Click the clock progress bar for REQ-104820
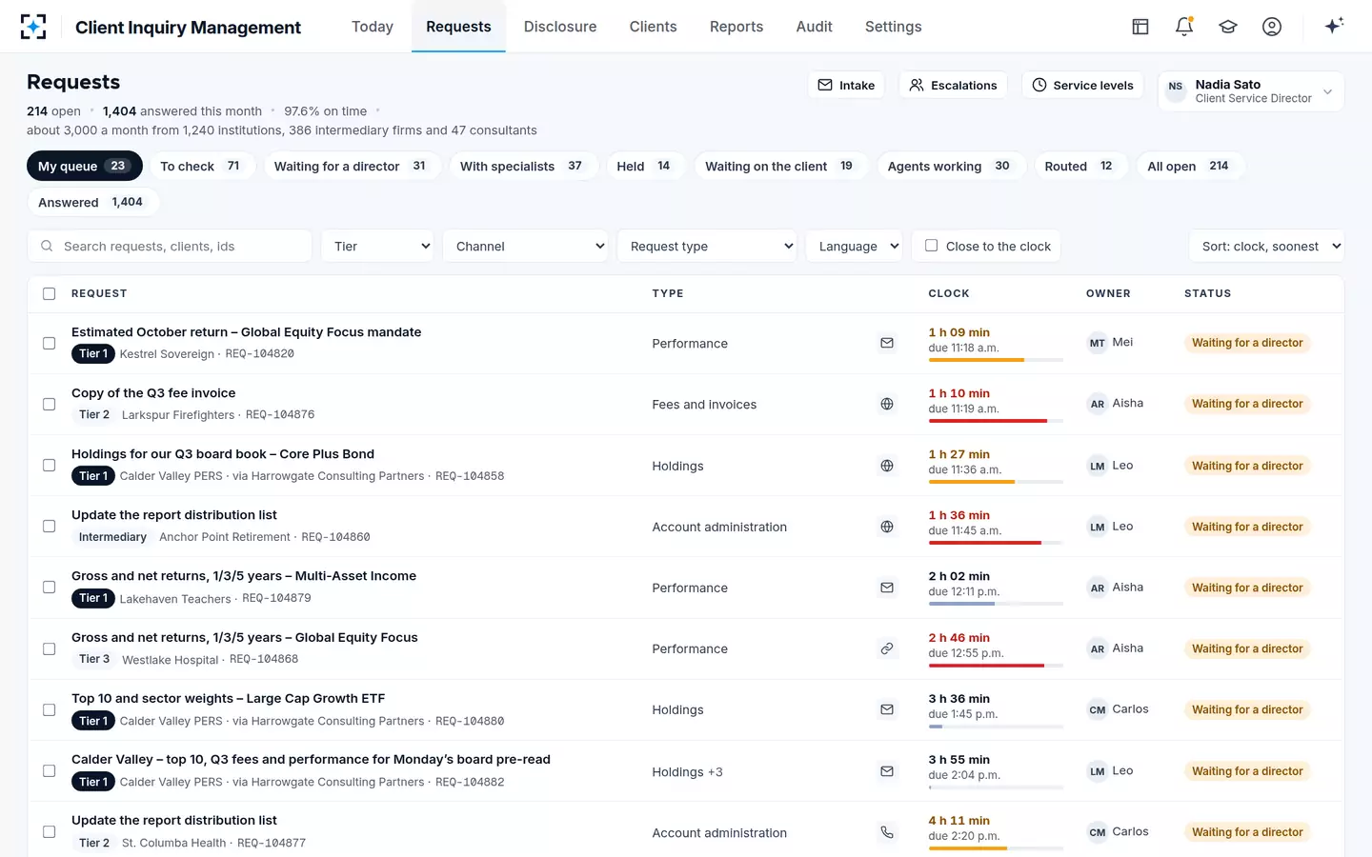1372x857 pixels. point(996,360)
